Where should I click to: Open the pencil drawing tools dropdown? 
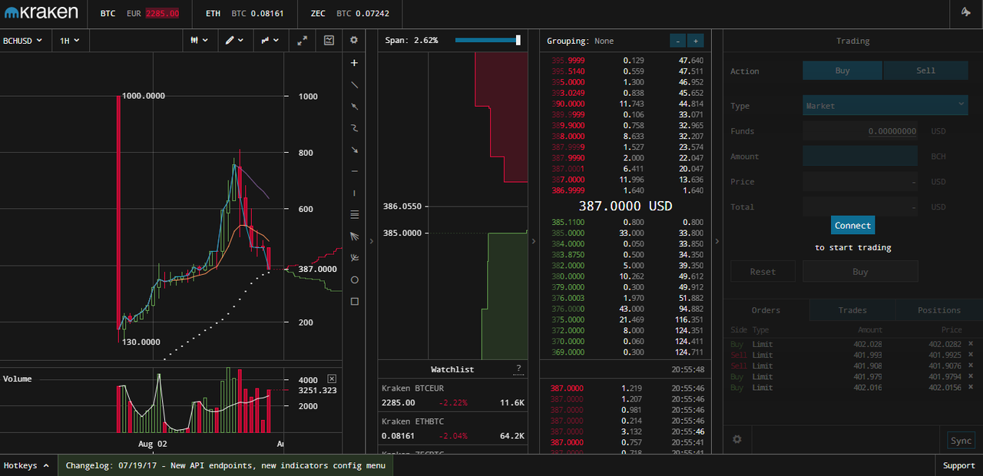tap(234, 40)
